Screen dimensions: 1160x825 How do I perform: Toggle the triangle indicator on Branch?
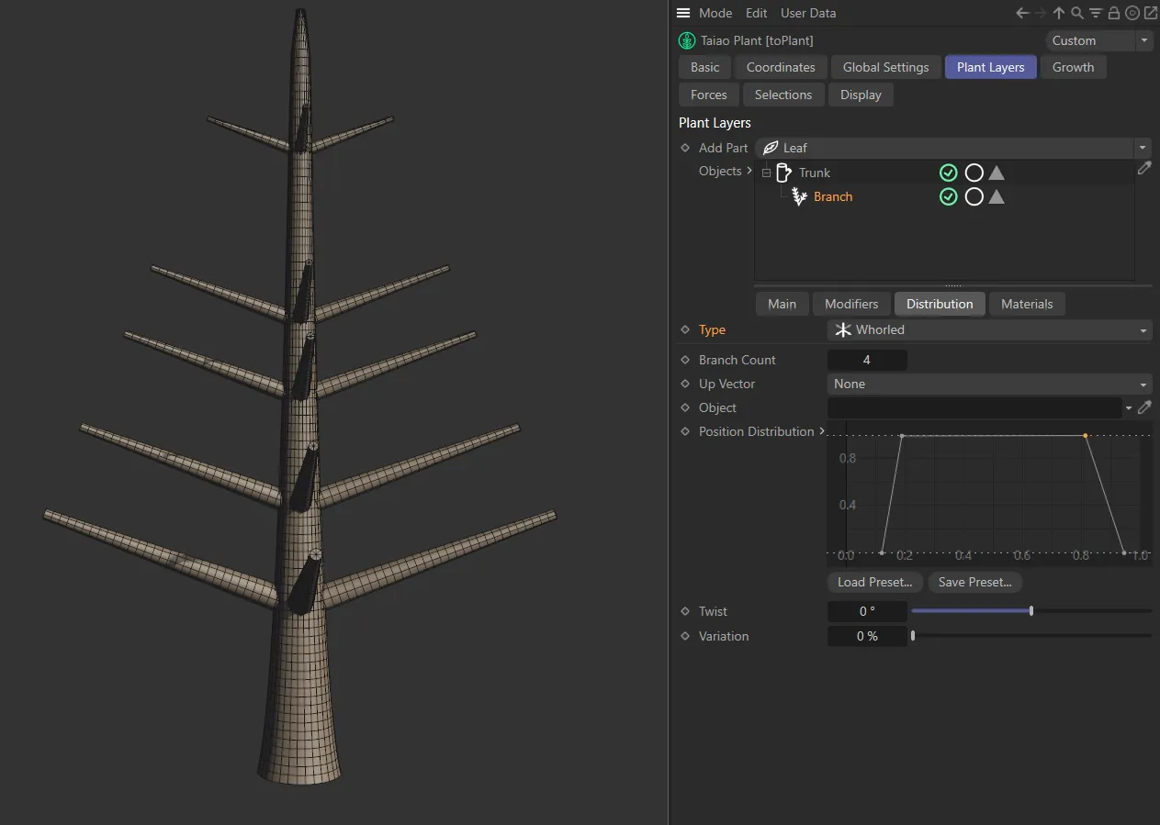(997, 196)
